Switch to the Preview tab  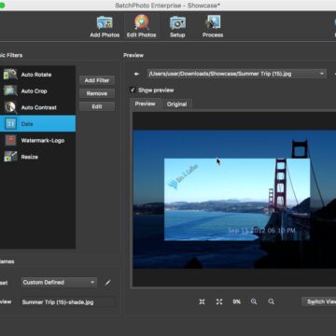(145, 104)
